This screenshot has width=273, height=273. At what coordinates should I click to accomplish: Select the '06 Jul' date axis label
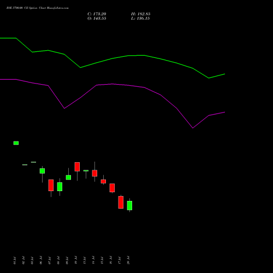pyautogui.click(x=41, y=260)
